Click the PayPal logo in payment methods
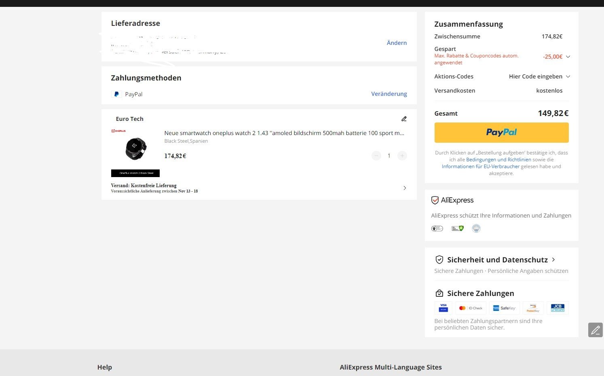 point(116,94)
